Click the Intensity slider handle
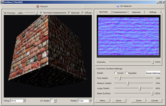 tap(153, 62)
